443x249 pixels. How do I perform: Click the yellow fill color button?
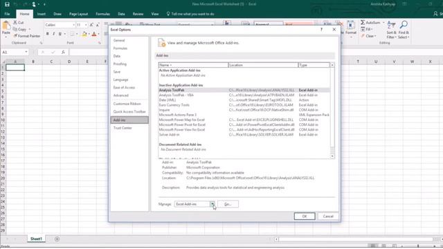tap(84, 34)
